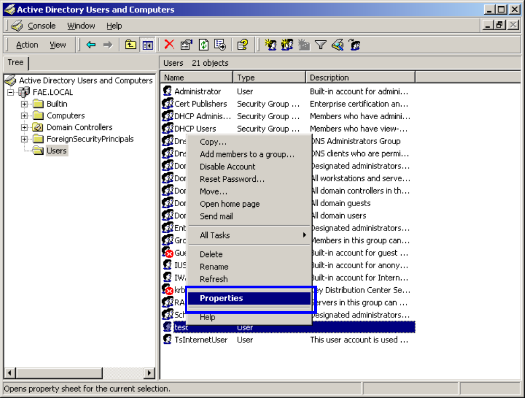Click the Administrator user icon in list
The image size is (525, 398).
[167, 91]
